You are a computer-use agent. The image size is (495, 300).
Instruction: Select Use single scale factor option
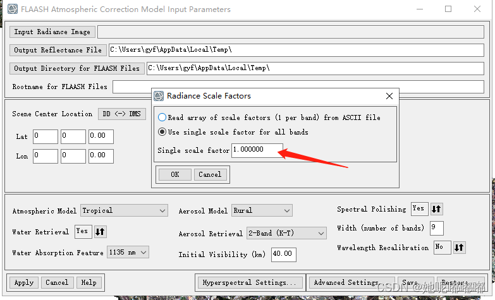(x=162, y=132)
